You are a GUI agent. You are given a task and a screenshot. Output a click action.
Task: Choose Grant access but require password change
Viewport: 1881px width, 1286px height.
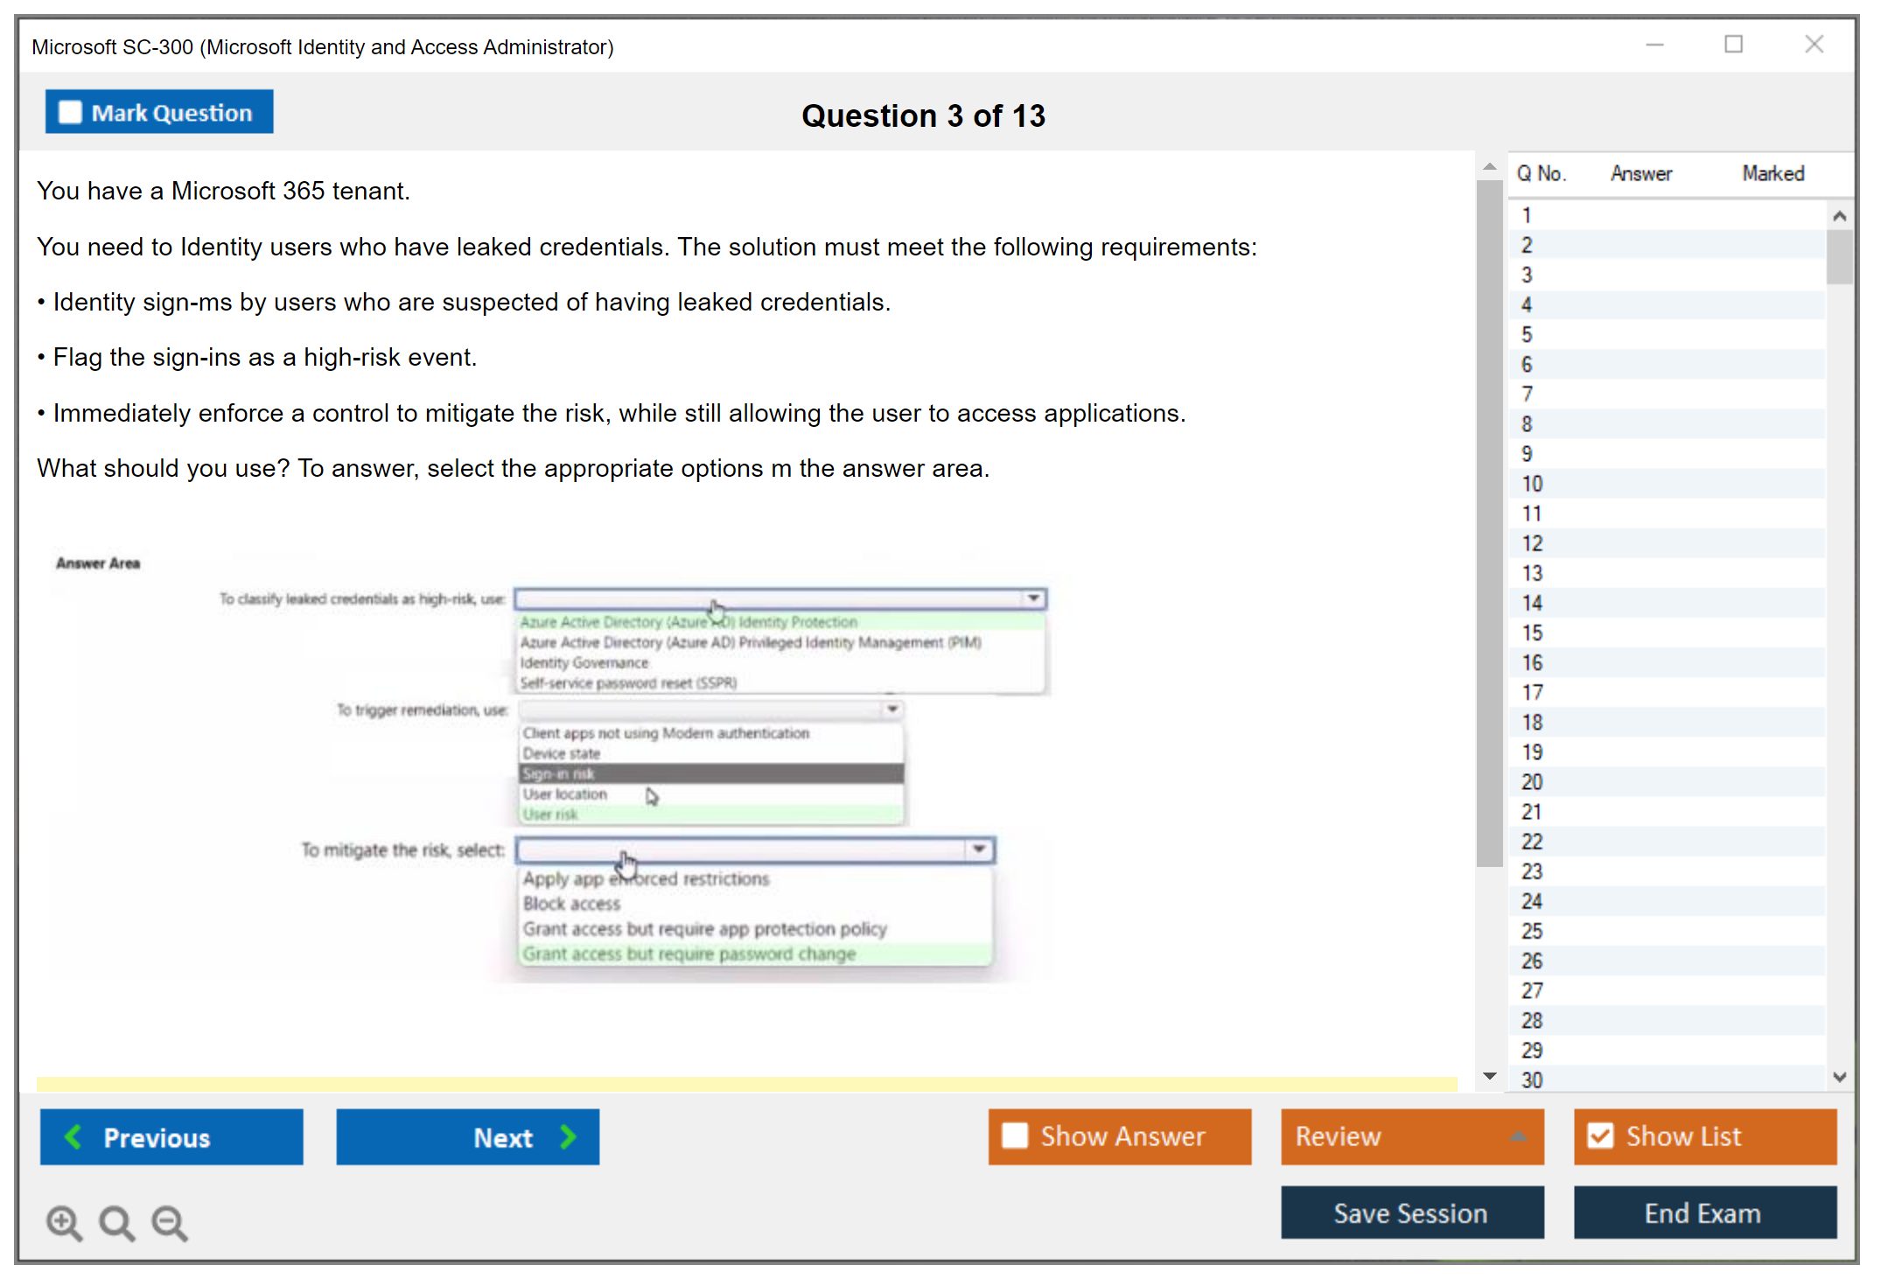(689, 954)
